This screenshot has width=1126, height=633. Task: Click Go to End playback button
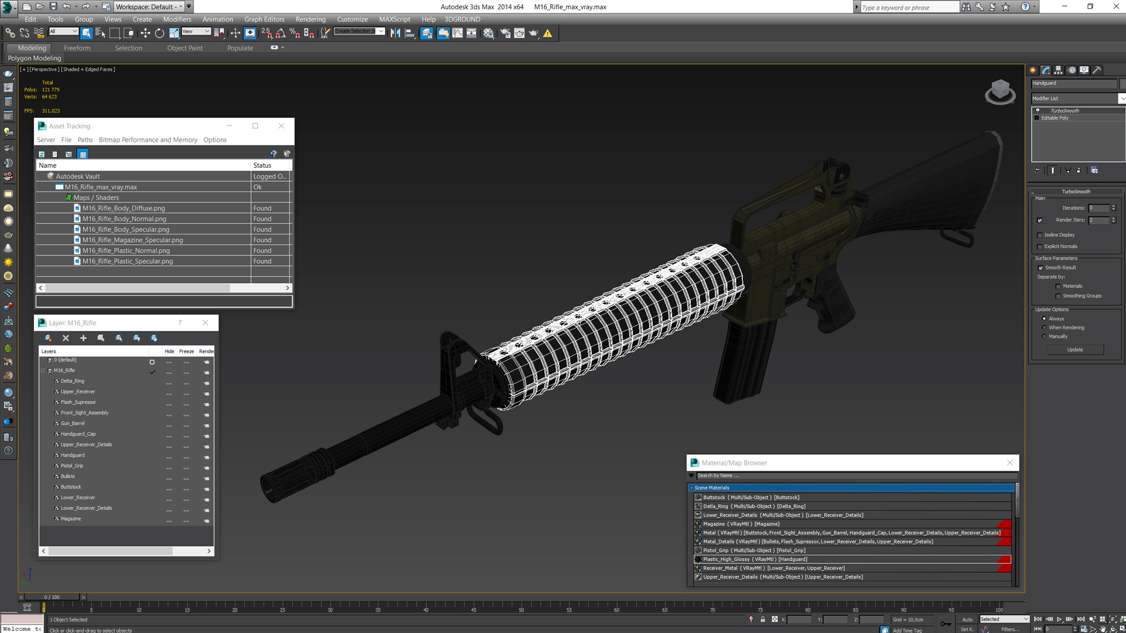[x=1081, y=619]
